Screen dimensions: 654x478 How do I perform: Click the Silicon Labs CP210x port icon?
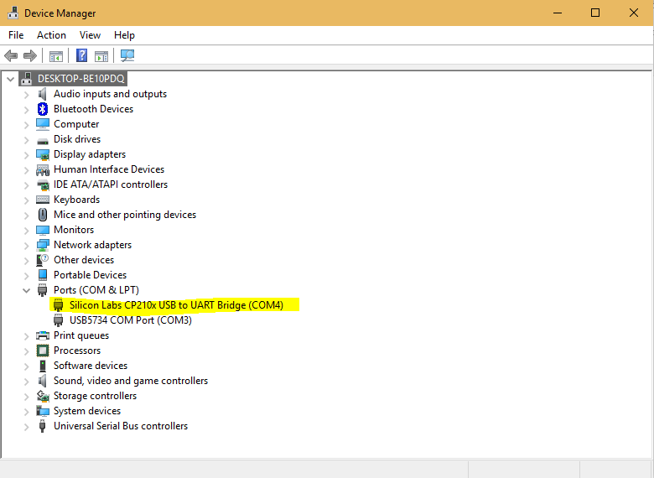[x=59, y=305]
